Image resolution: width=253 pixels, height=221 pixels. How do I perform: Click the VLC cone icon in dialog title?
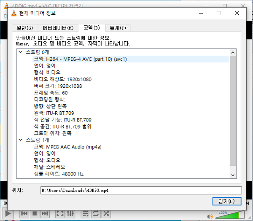click(x=14, y=13)
